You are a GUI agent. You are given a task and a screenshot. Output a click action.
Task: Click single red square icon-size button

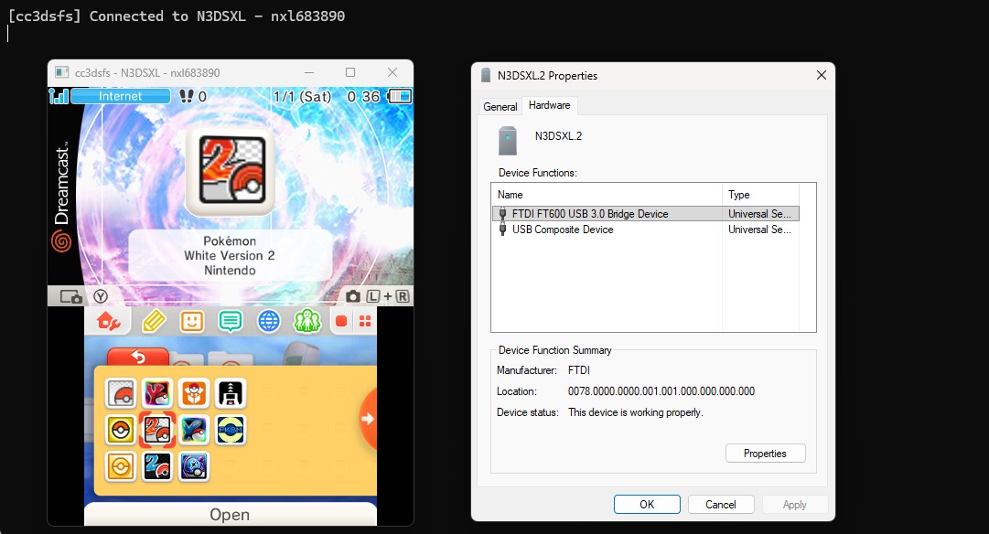click(x=341, y=322)
